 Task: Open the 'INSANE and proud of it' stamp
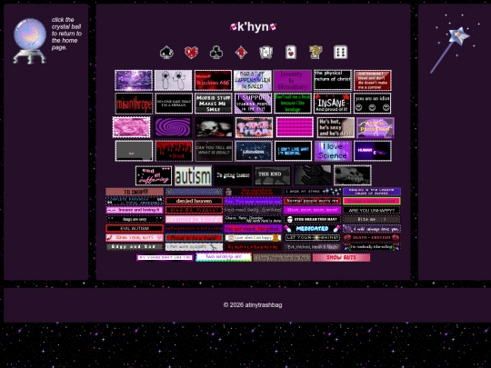(333, 104)
